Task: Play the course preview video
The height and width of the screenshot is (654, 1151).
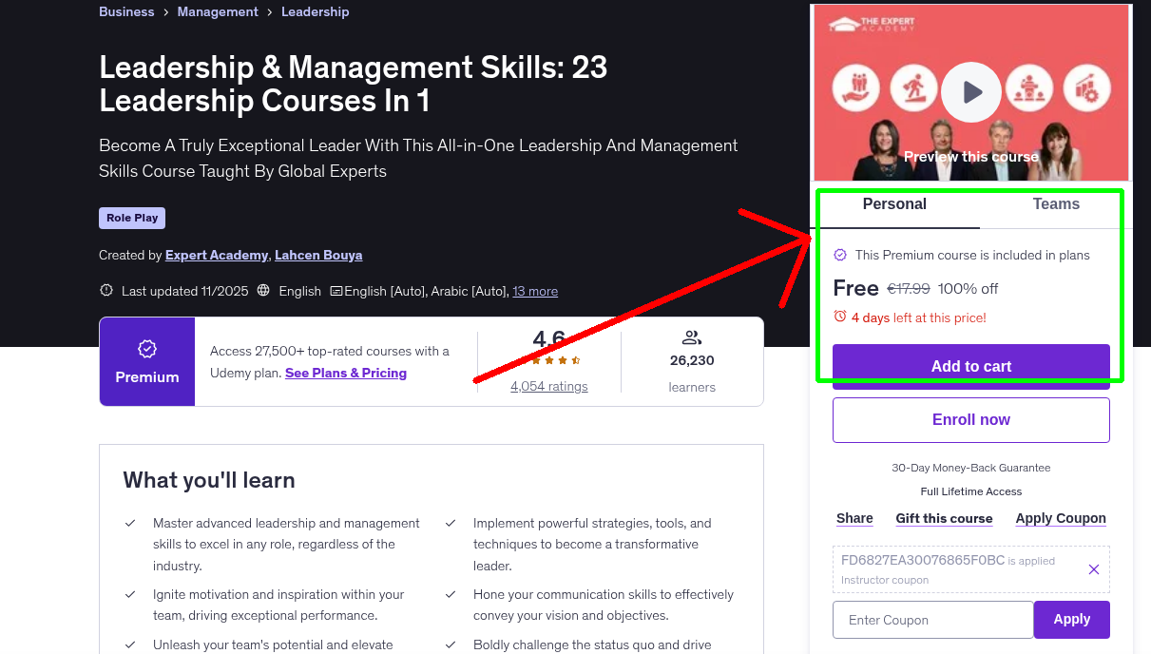Action: [x=970, y=91]
